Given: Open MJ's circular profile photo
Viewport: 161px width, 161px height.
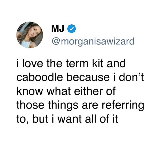Looking at the screenshot, I should click(30, 35).
